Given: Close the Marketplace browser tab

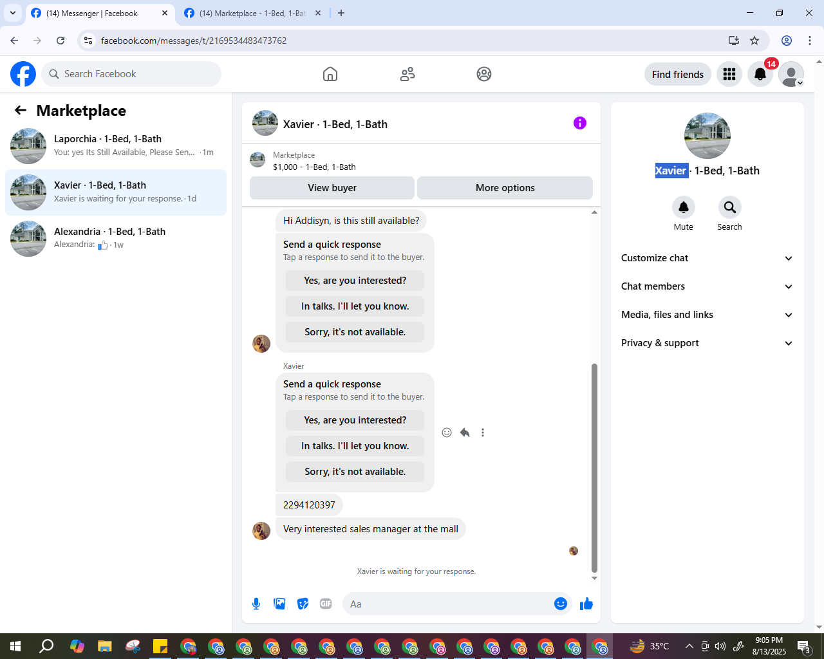Looking at the screenshot, I should point(318,13).
